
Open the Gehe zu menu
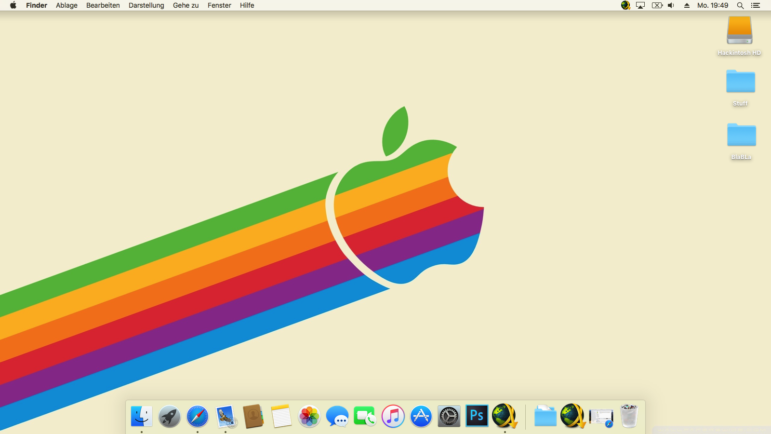coord(186,5)
